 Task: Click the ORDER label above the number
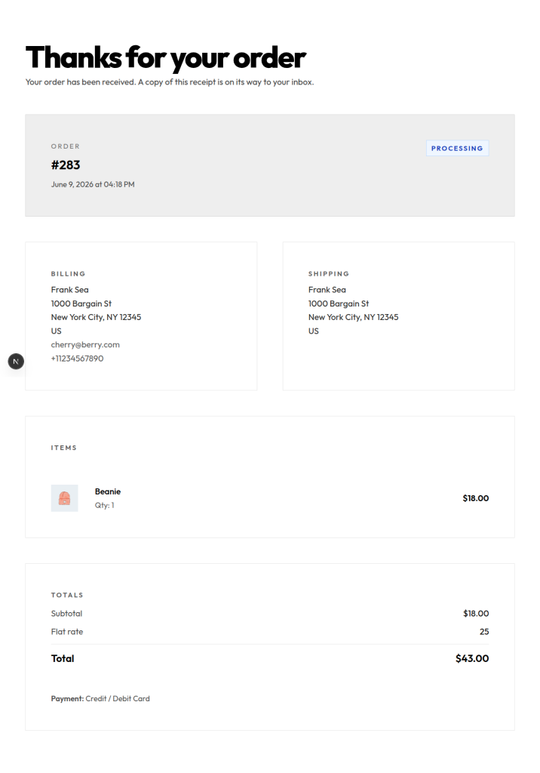66,146
